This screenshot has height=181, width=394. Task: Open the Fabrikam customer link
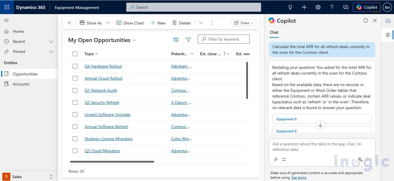click(181, 66)
